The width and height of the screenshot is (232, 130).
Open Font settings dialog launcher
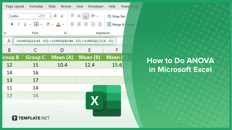[x=65, y=33]
